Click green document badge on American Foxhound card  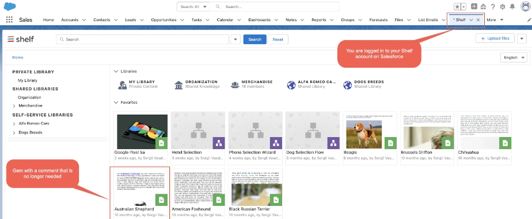point(219,200)
